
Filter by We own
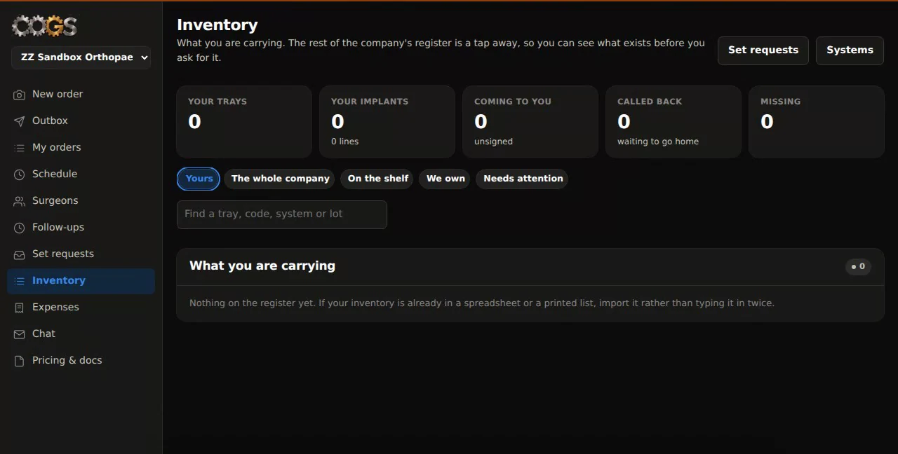click(445, 179)
